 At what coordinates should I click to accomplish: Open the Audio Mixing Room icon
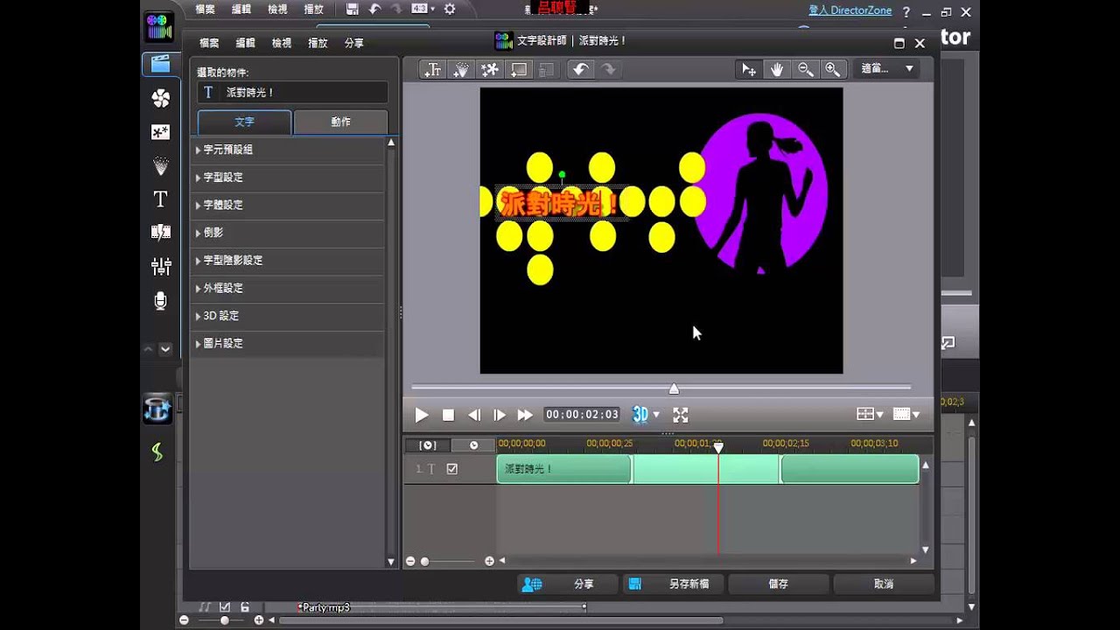point(160,266)
